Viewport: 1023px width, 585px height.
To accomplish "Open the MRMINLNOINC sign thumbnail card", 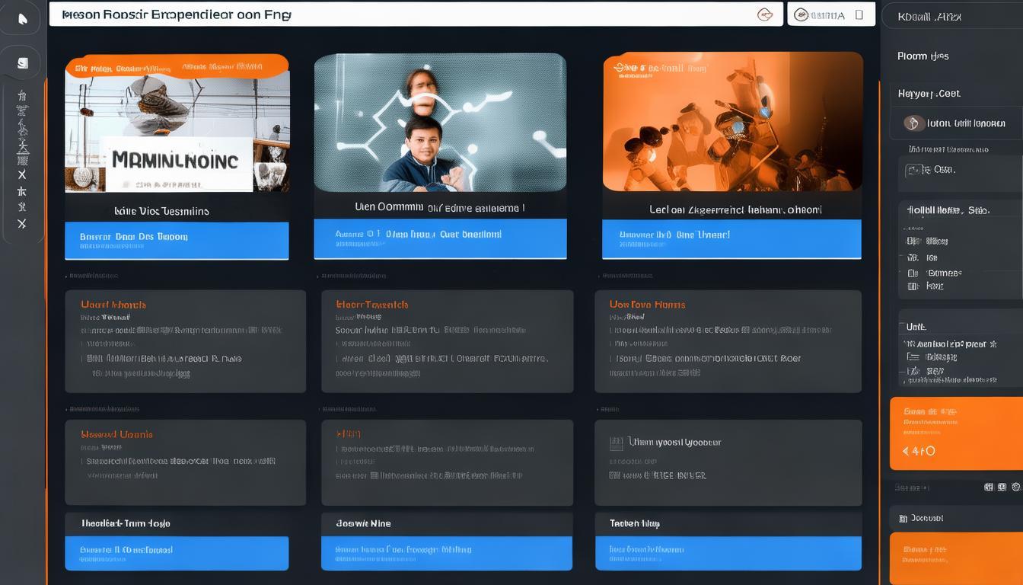I will pos(177,123).
